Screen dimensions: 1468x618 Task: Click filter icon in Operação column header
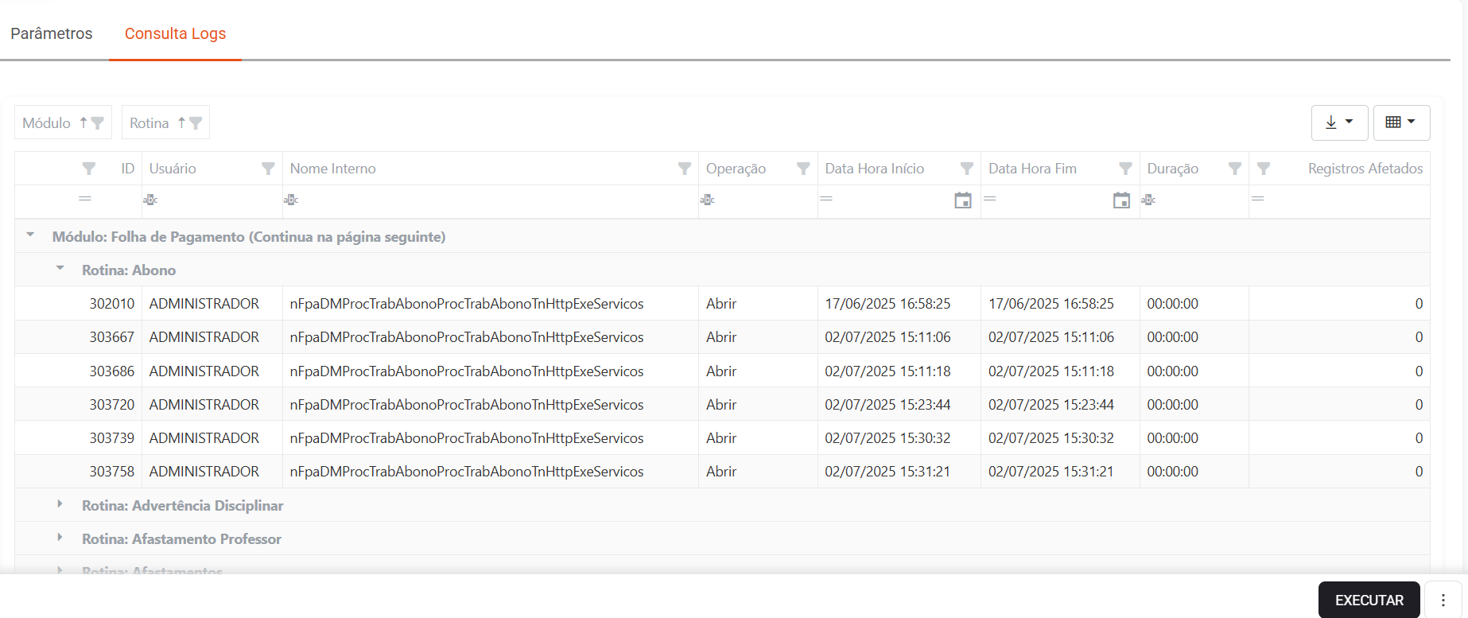tap(803, 169)
